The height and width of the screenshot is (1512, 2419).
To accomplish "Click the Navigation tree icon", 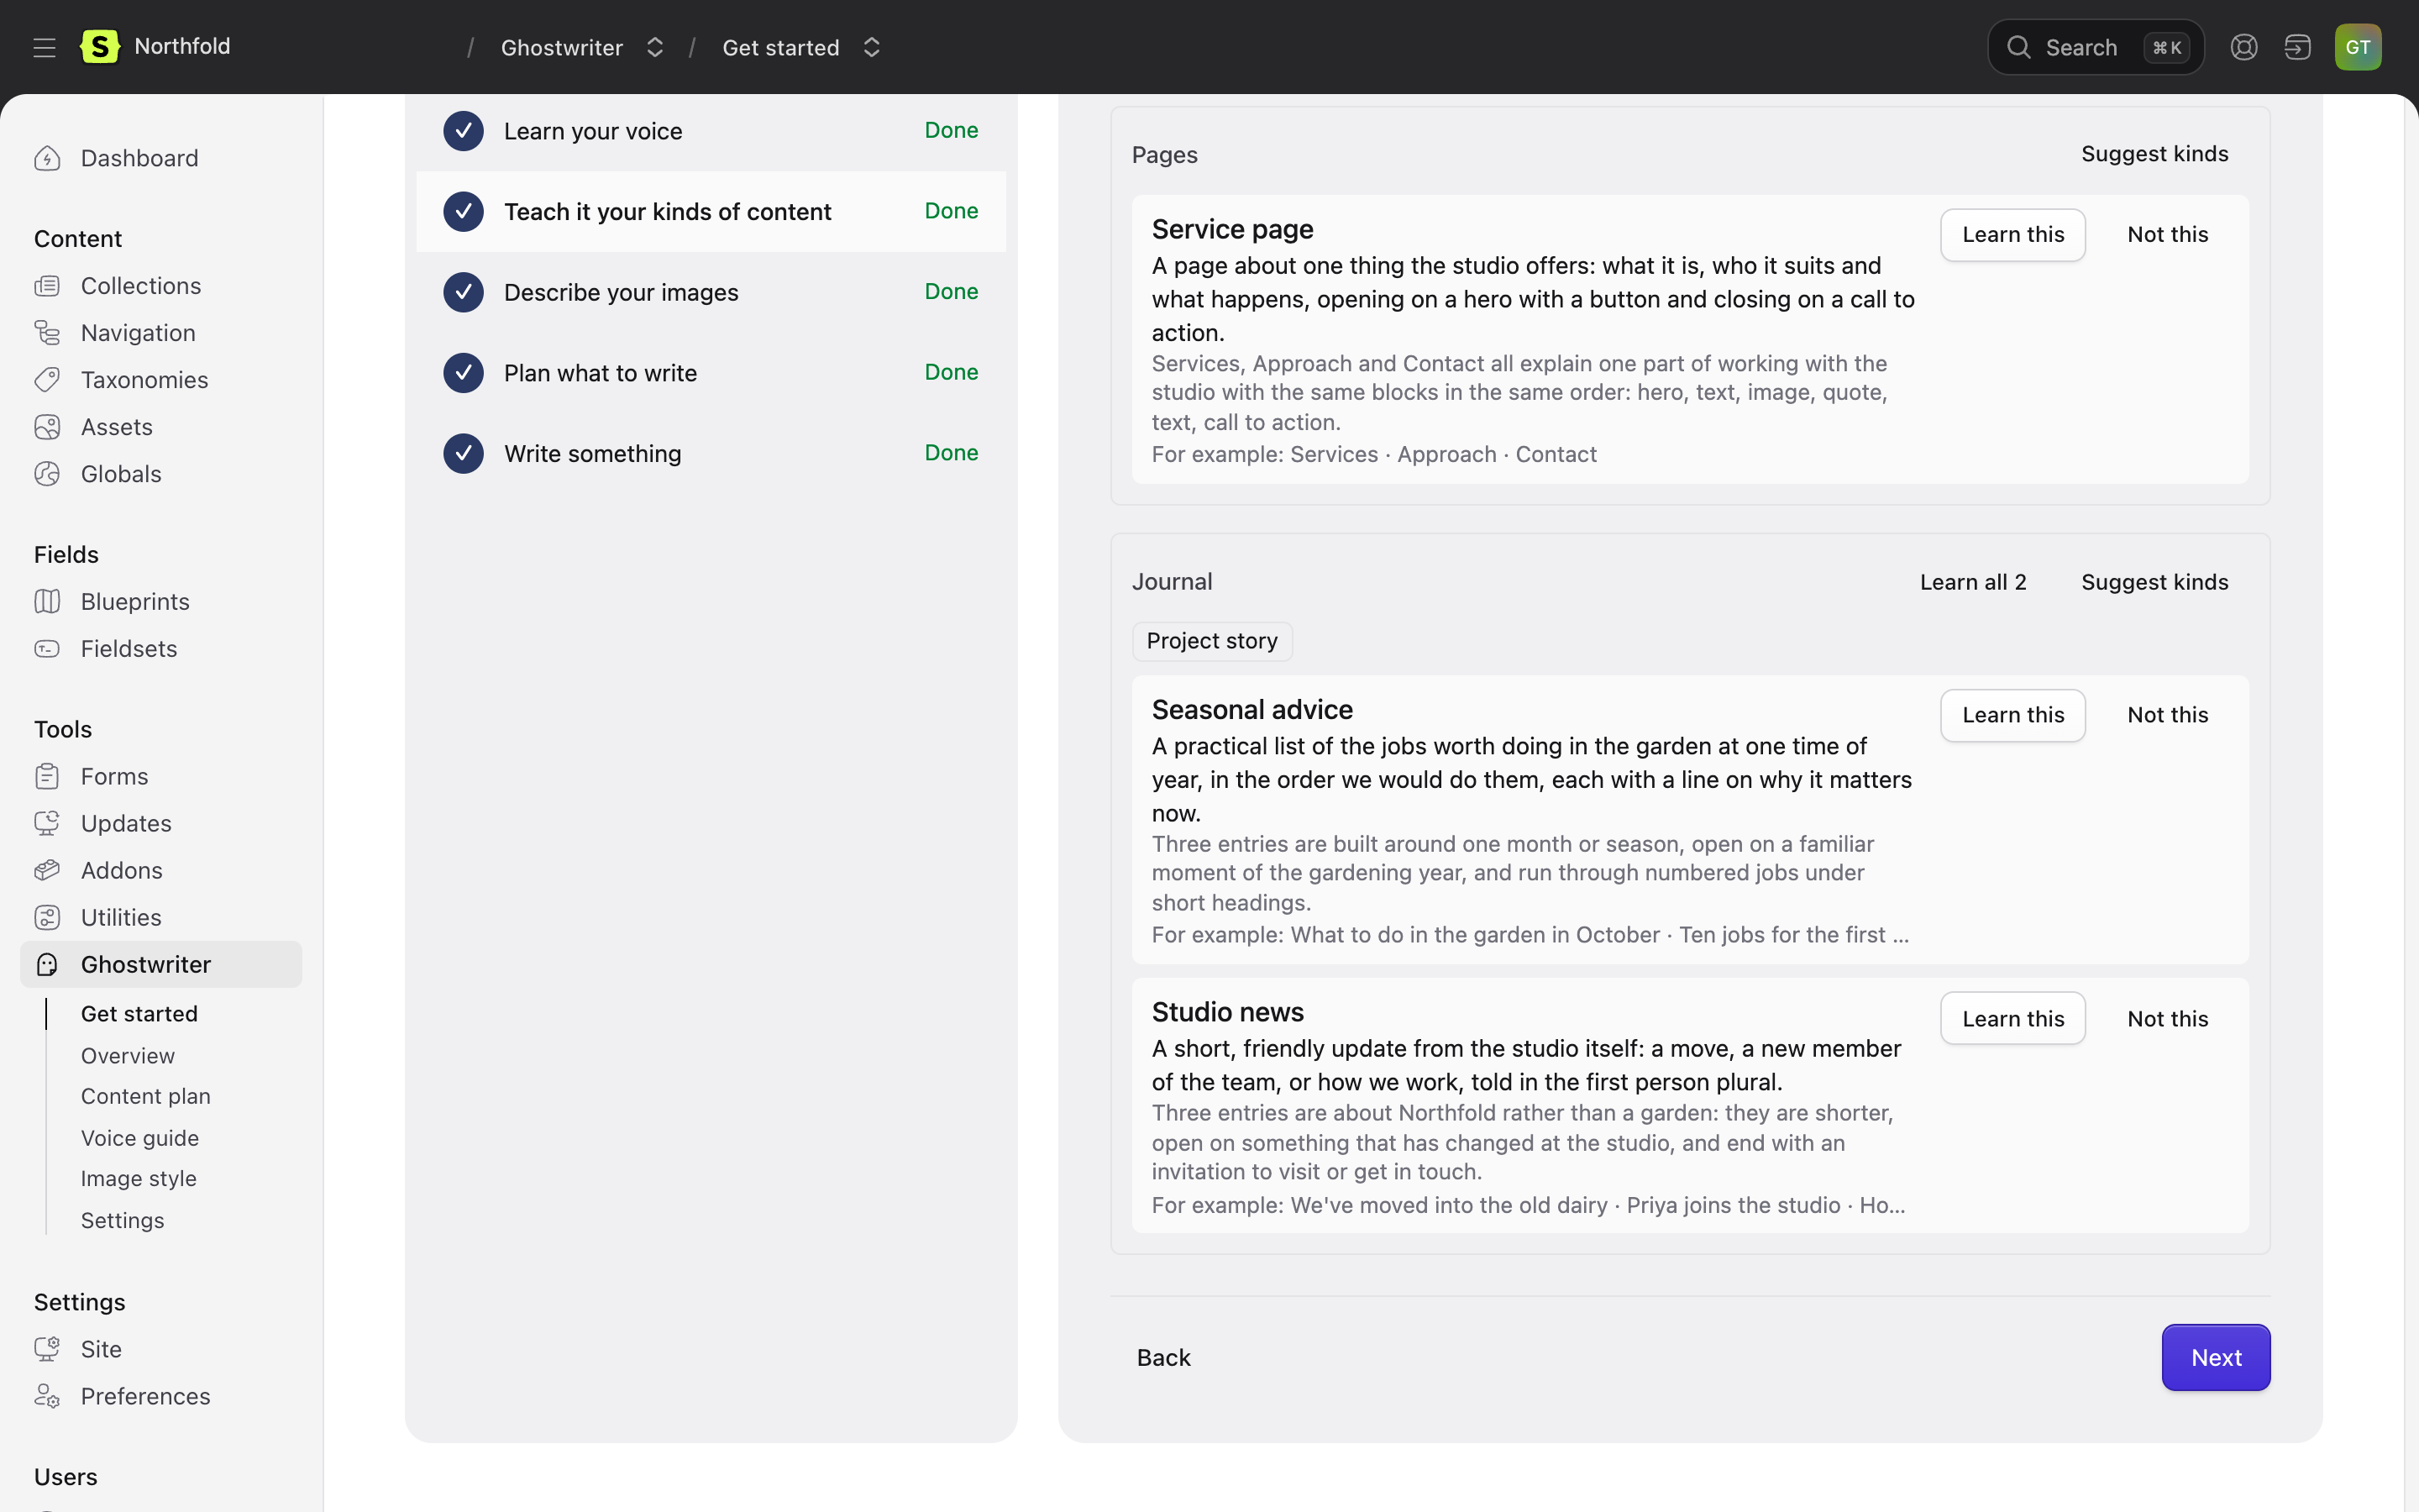I will (47, 333).
